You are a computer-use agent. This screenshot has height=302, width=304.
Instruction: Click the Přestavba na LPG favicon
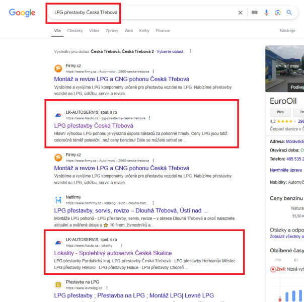(58, 285)
